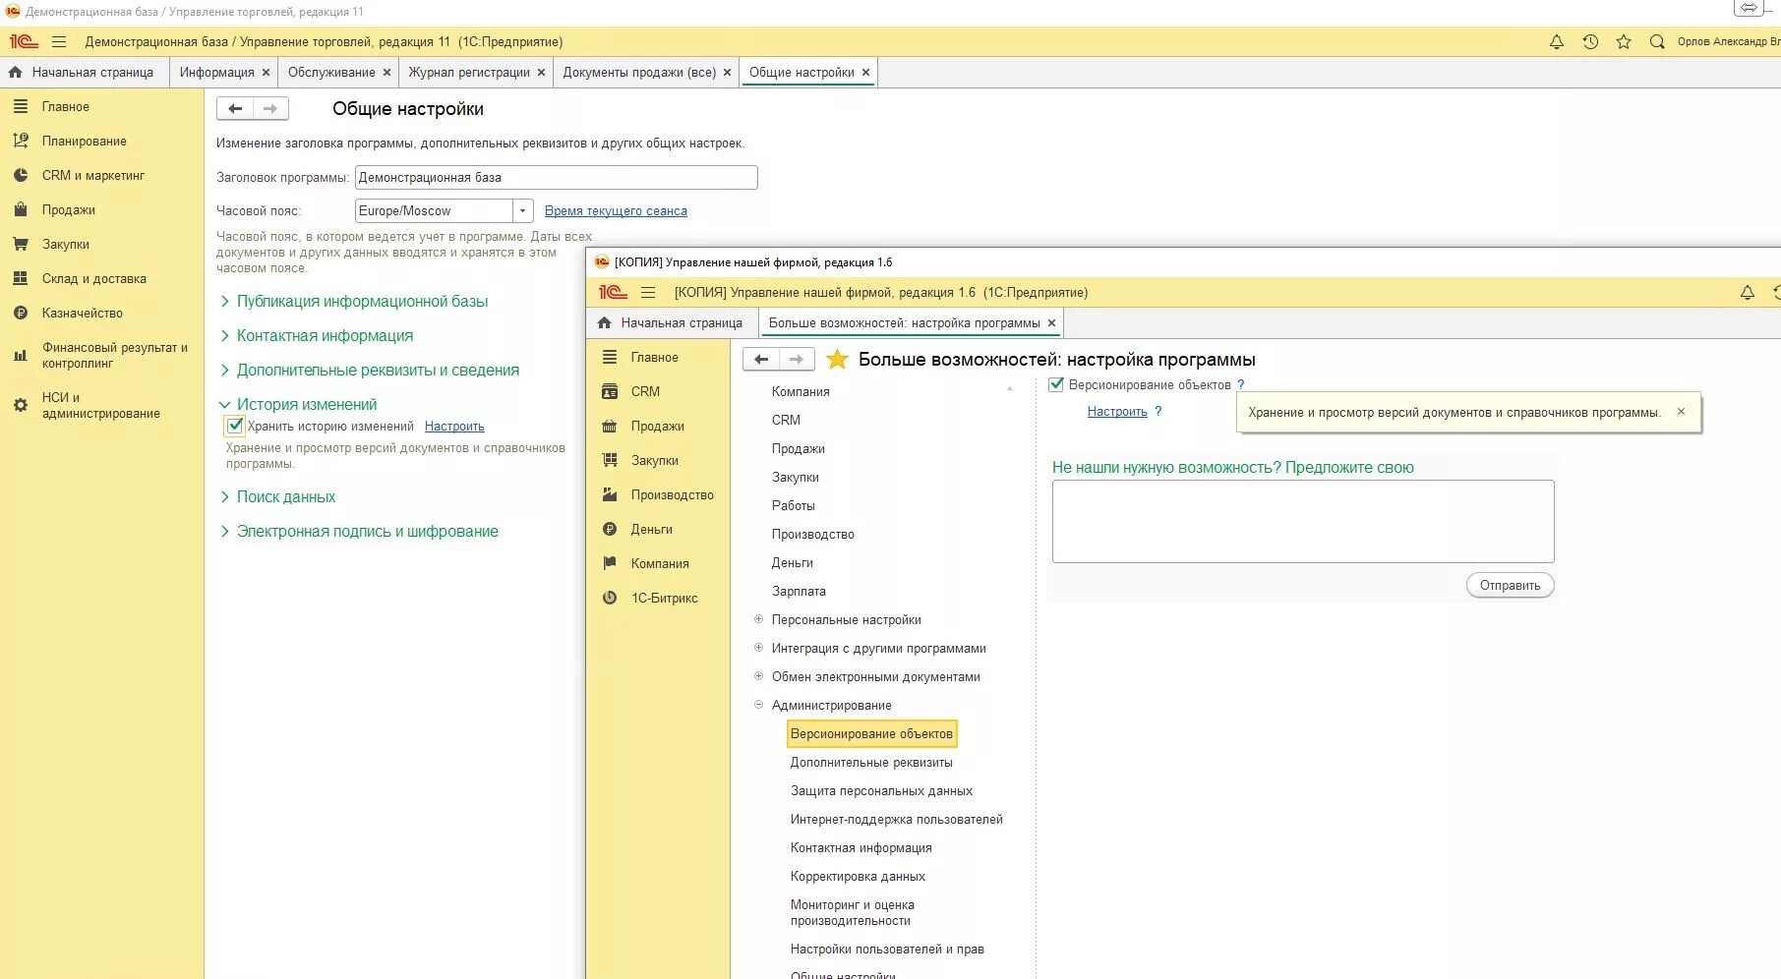Viewport: 1781px width, 979px height.
Task: Open Закупки cart icon in left sidebar
Action: pos(21,244)
